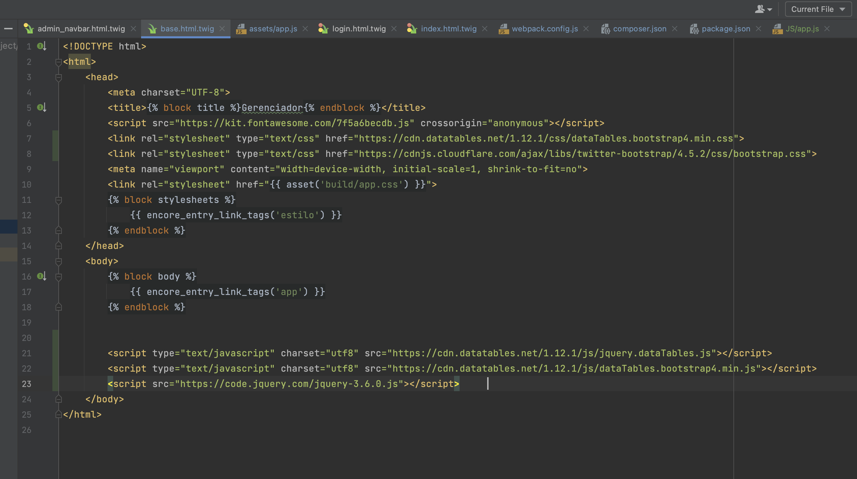Close the JS/app.js tab

tap(827, 29)
